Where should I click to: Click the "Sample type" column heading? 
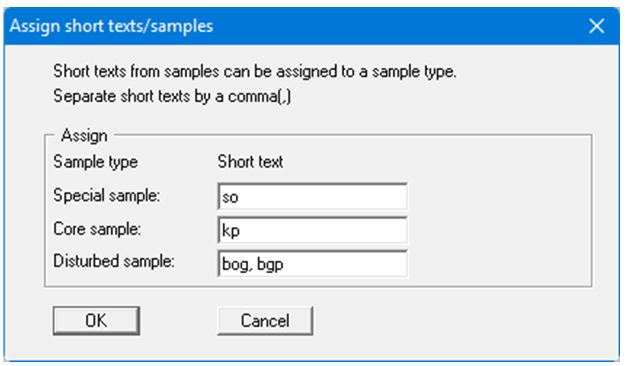pos(95,163)
